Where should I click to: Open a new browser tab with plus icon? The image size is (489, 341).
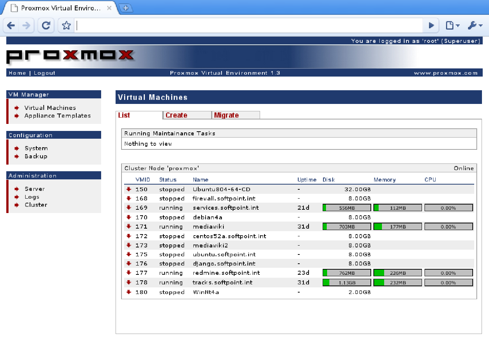coord(126,8)
